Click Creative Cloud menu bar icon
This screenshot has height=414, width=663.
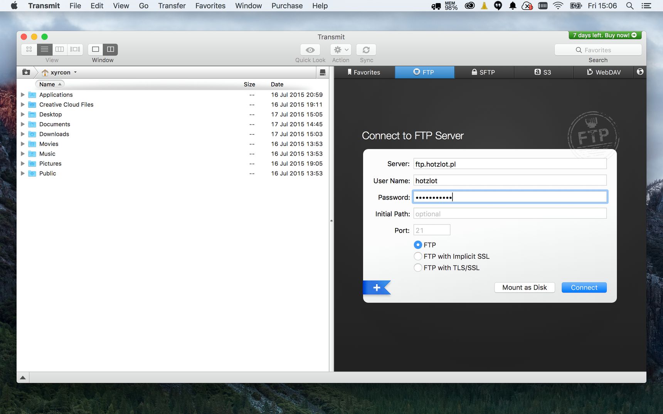469,6
